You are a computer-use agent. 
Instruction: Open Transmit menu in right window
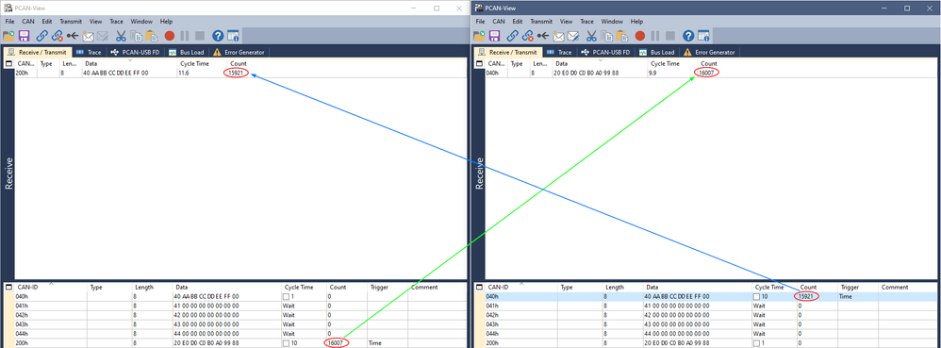click(x=541, y=21)
